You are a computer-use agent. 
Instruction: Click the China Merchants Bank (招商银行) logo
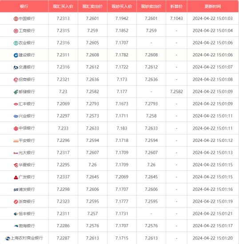pyautogui.click(x=16, y=80)
